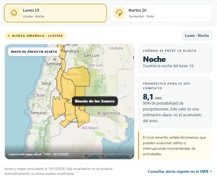
Task: Click the Río Negro label on map
Action: [x=90, y=128]
